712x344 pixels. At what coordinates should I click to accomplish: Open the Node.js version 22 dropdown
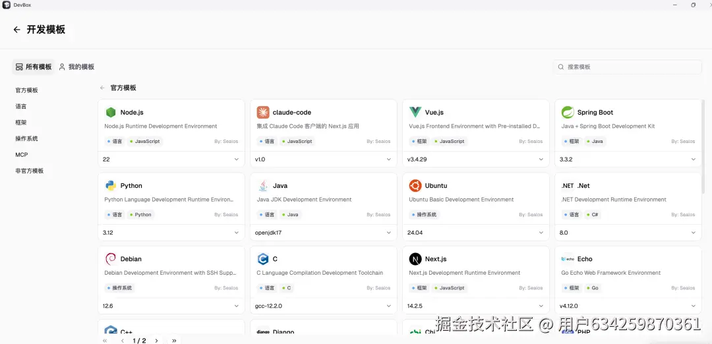171,159
